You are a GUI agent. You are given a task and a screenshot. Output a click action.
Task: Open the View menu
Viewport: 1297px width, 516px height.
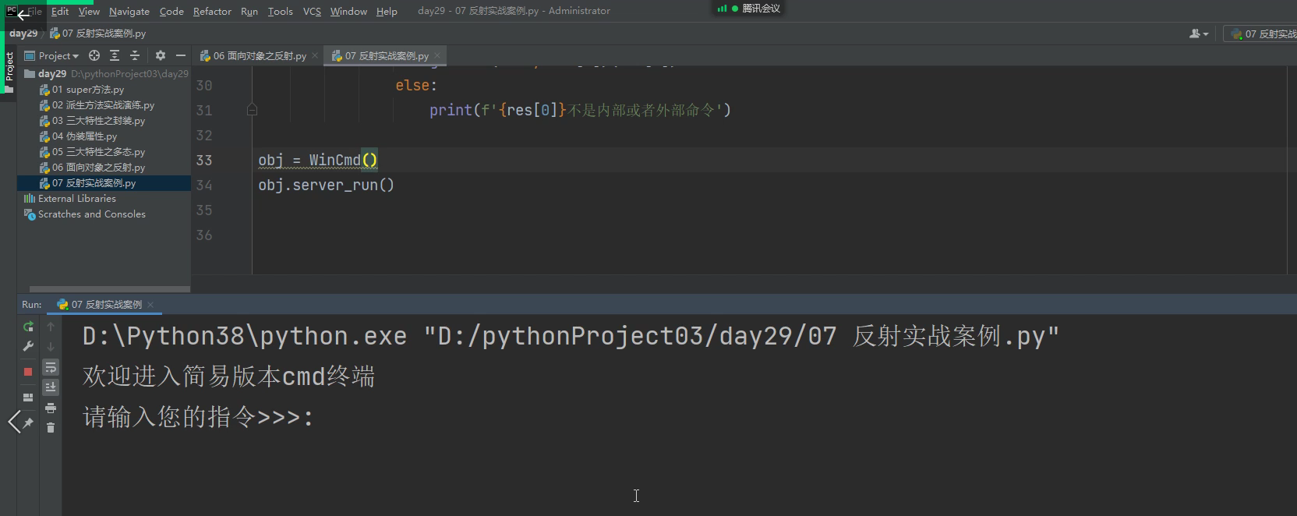tap(89, 11)
